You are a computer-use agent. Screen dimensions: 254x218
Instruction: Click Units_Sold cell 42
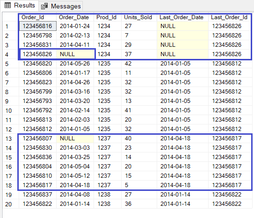pos(139,64)
